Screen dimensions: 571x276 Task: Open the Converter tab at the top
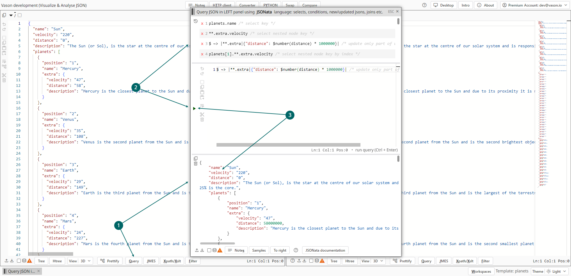247,5
